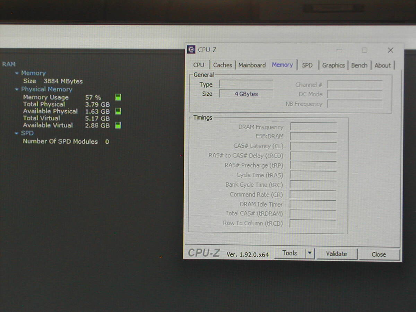Minimize the CPU-Z window
The width and height of the screenshot is (416, 312).
point(339,50)
